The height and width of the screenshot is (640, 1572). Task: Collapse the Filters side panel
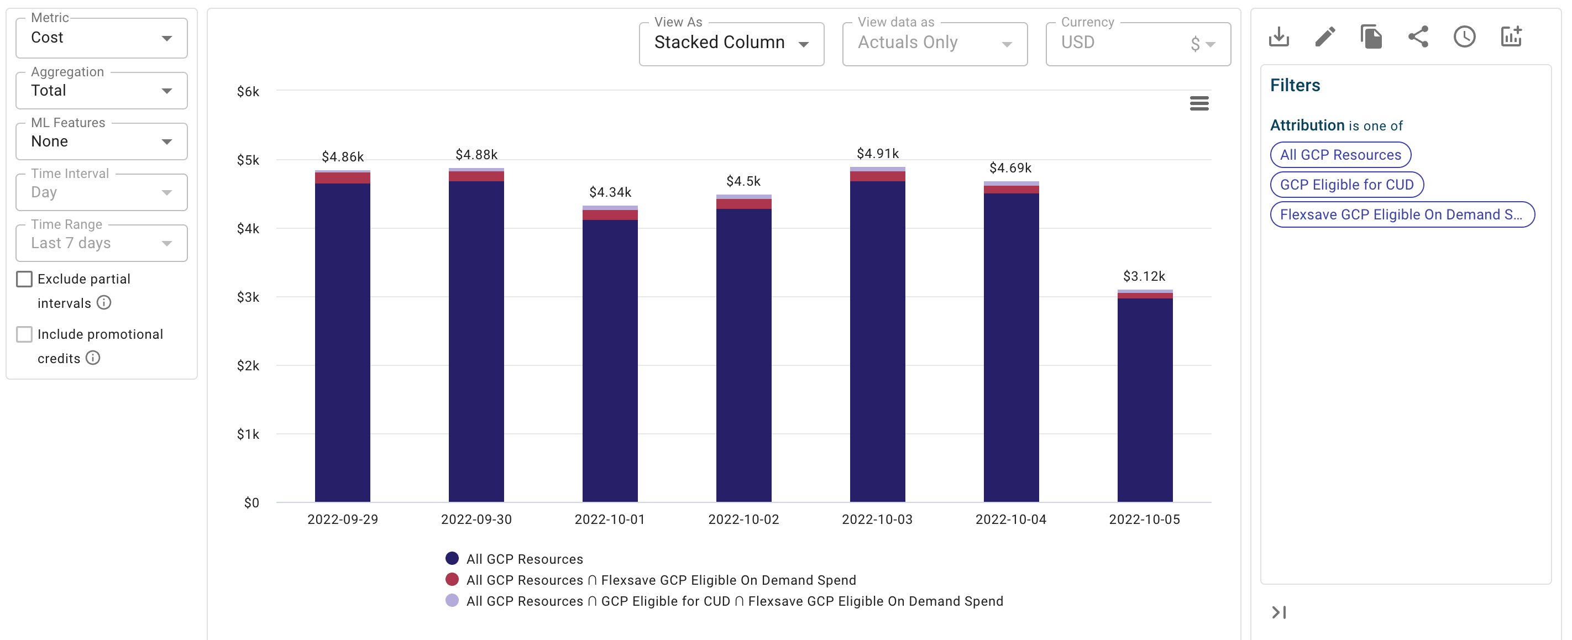pyautogui.click(x=1278, y=612)
